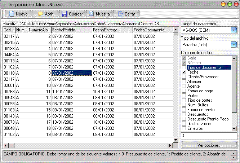Click the field value input containing 3
This screenshot has height=163, width=240.
209,136
